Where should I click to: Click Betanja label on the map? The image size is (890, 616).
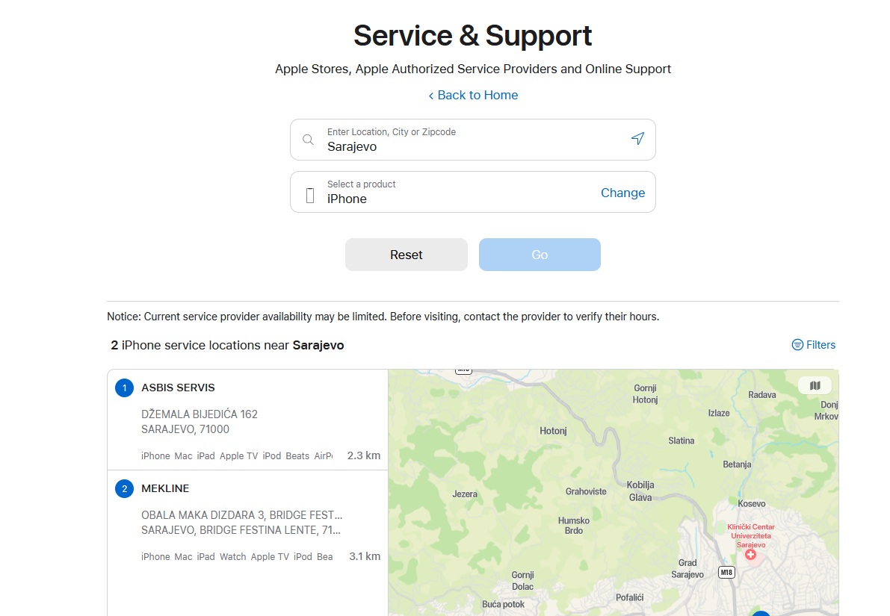[x=737, y=464]
